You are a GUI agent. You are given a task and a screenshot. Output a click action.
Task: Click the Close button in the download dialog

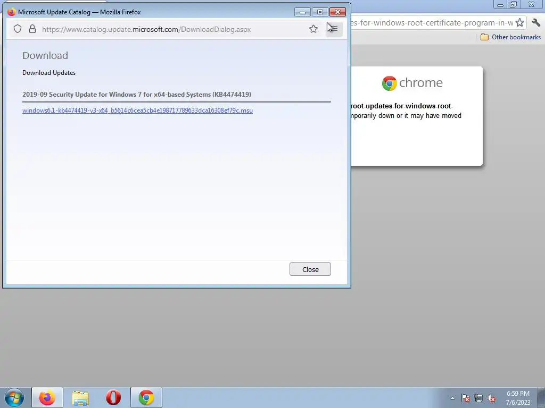310,269
